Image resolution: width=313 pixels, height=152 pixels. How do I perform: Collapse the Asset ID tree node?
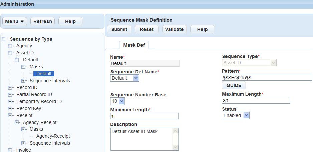10,53
